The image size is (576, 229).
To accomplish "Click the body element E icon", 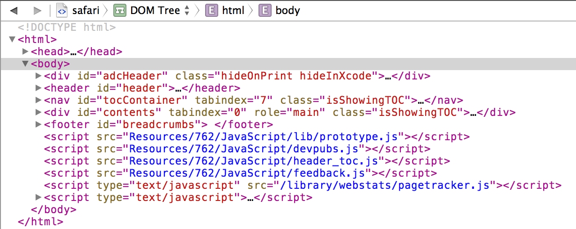I will [265, 10].
